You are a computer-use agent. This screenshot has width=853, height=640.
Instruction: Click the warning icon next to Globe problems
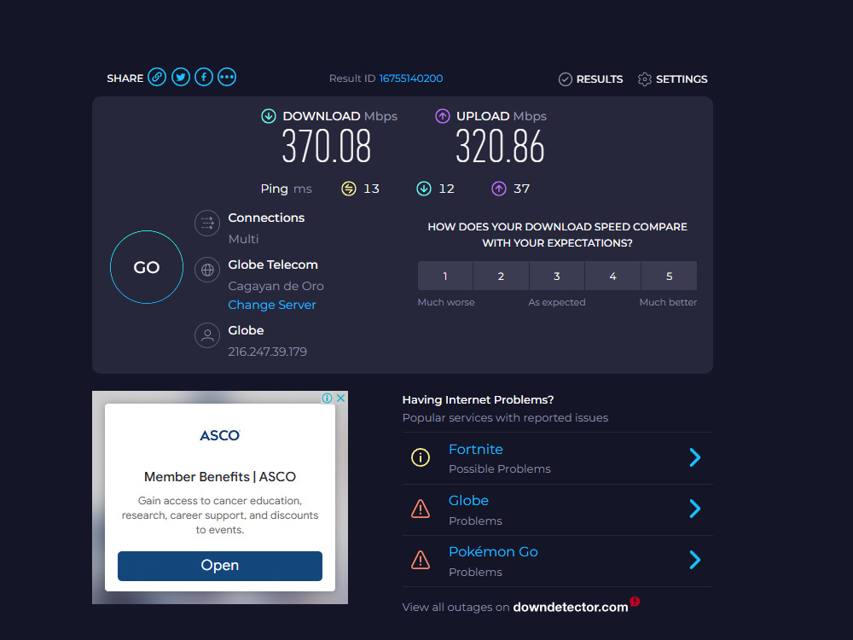(421, 509)
